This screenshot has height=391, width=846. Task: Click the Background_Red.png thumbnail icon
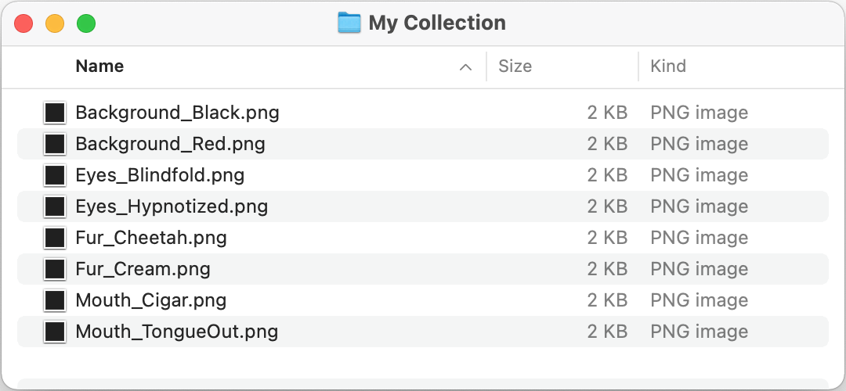[55, 144]
